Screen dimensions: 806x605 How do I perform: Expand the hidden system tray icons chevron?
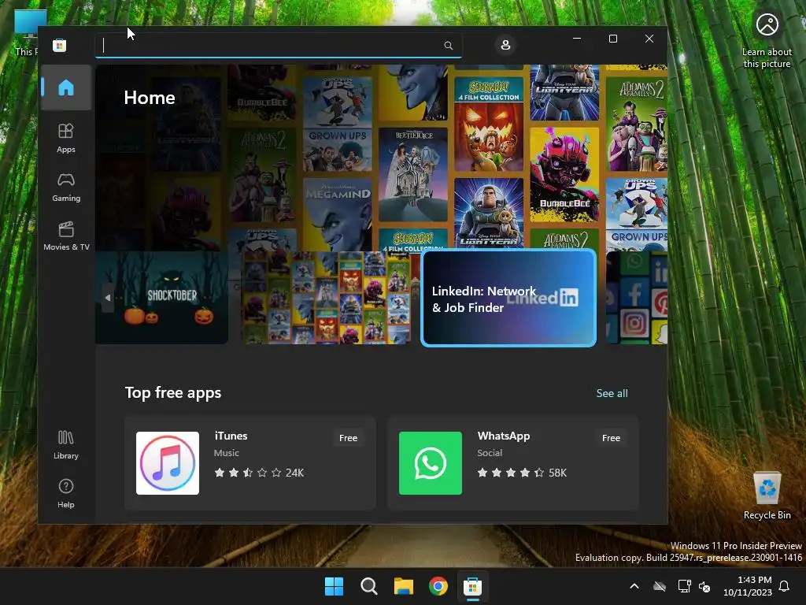(634, 586)
